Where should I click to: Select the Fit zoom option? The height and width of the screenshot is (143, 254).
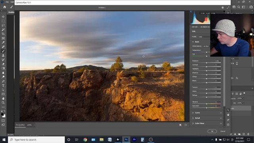tap(20, 125)
